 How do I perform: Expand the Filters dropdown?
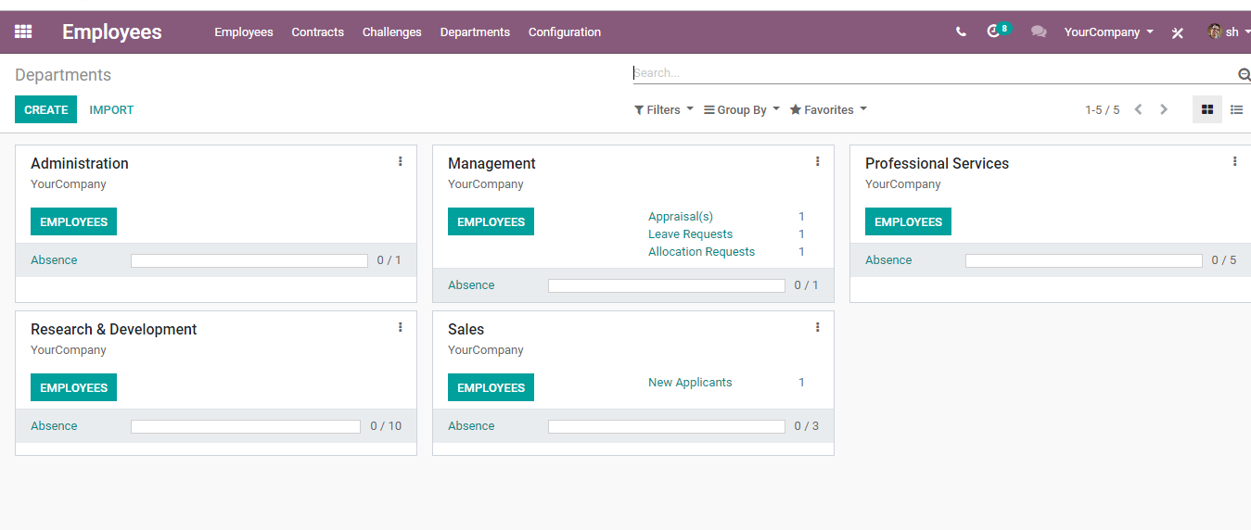(664, 109)
